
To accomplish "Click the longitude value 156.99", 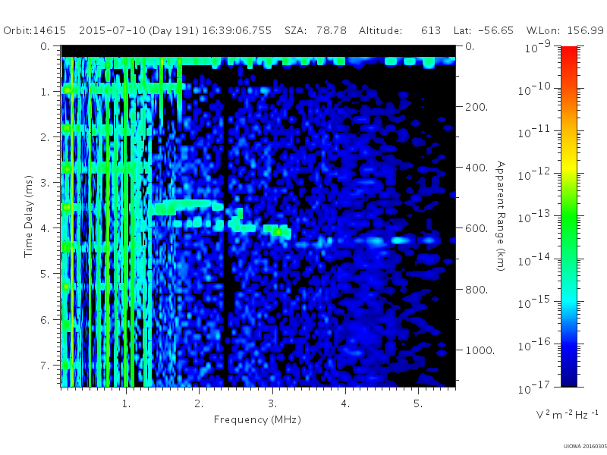I will 585,30.
